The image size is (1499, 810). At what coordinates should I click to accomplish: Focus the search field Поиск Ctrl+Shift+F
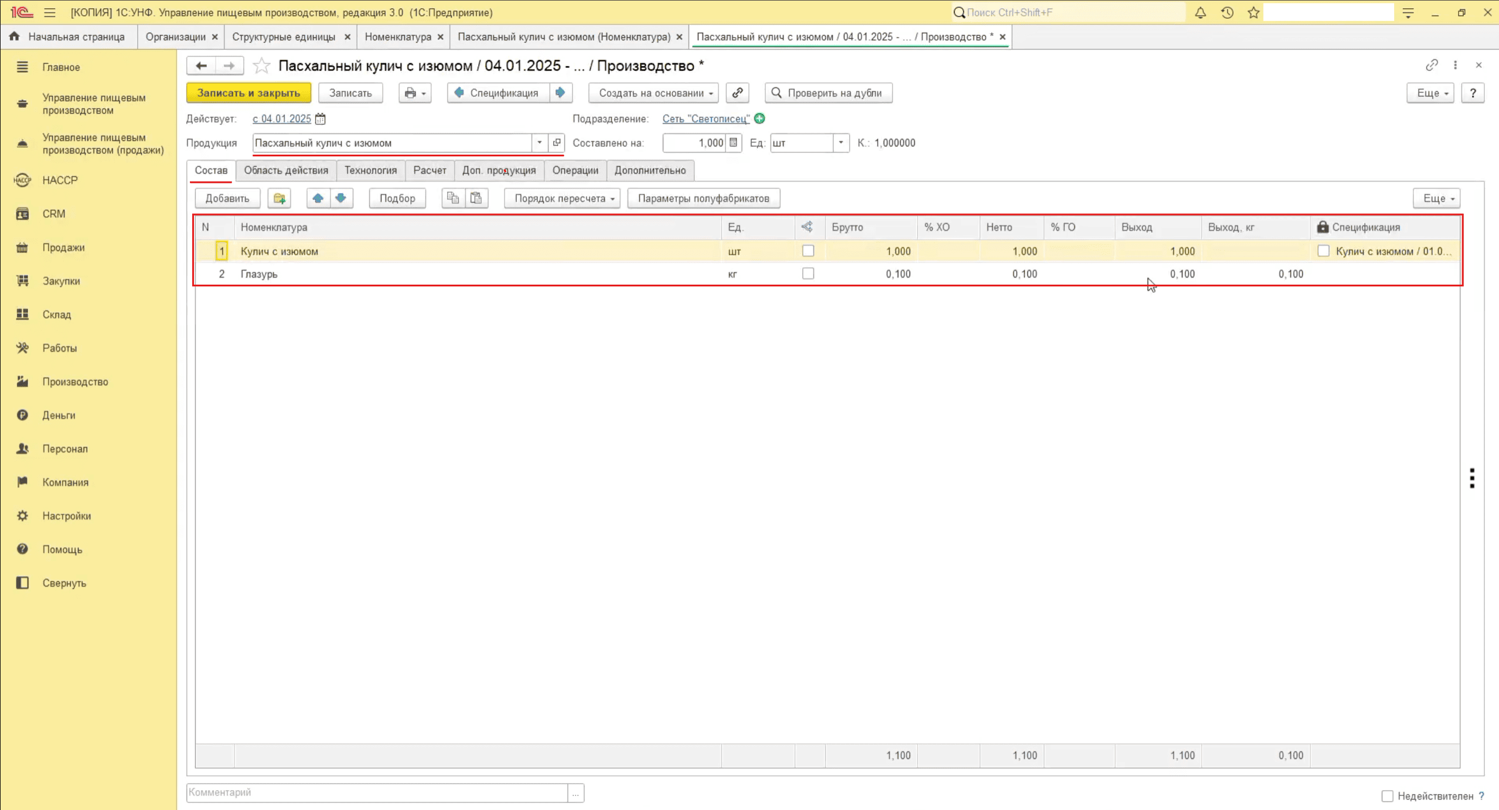[1069, 12]
